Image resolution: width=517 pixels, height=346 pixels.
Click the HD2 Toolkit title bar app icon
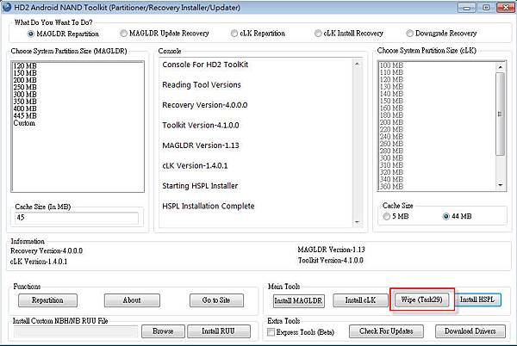7,7
